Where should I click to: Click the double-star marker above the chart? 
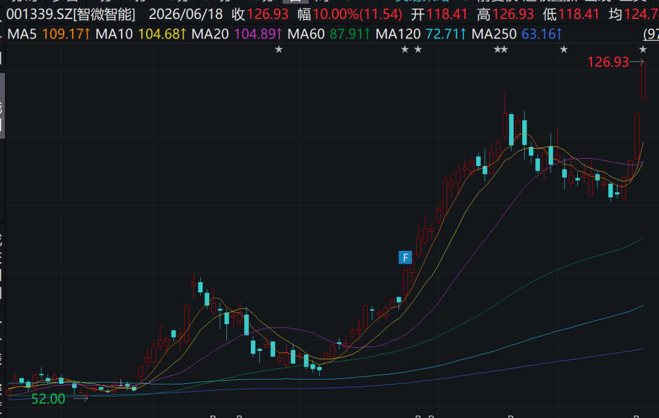point(500,49)
